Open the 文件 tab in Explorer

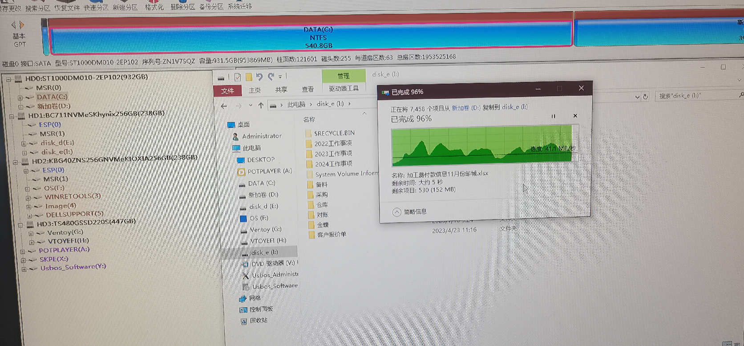point(227,91)
